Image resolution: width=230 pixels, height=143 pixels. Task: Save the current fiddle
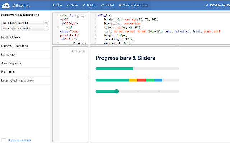pyautogui.click(x=72, y=5)
